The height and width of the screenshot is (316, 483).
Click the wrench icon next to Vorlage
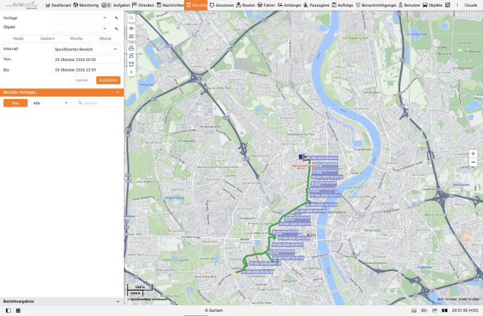click(116, 18)
